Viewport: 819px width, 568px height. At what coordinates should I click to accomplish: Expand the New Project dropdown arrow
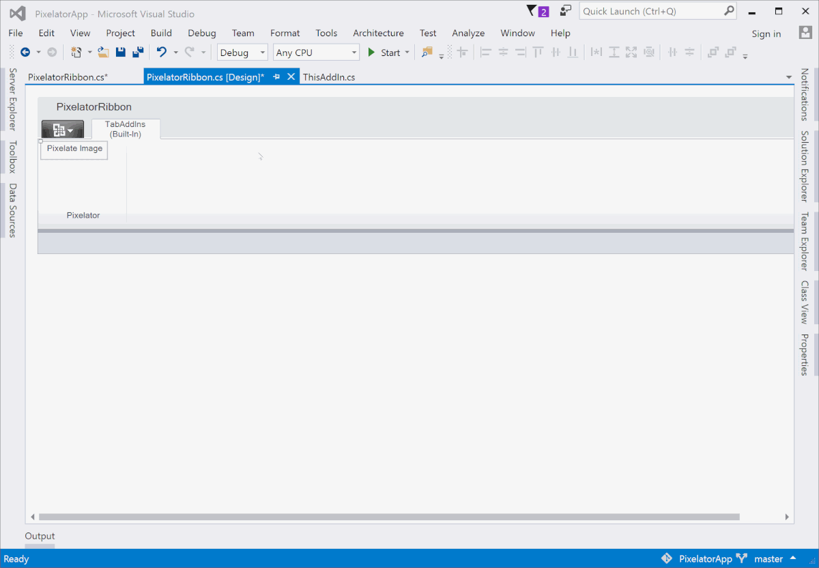(89, 53)
